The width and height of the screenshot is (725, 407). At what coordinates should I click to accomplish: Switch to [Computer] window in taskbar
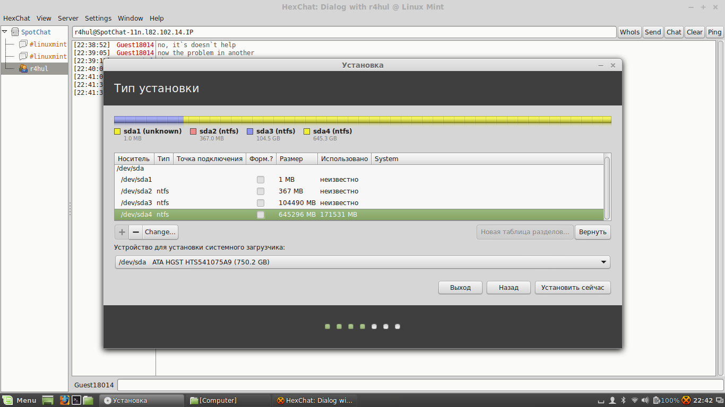point(229,400)
